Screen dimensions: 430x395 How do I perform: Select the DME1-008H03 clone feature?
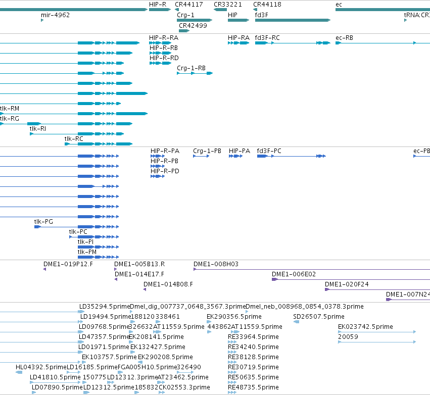tap(312, 269)
